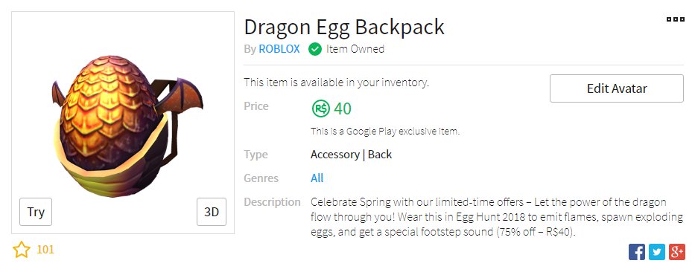Share item on Facebook
This screenshot has height=272, width=695.
[x=636, y=252]
